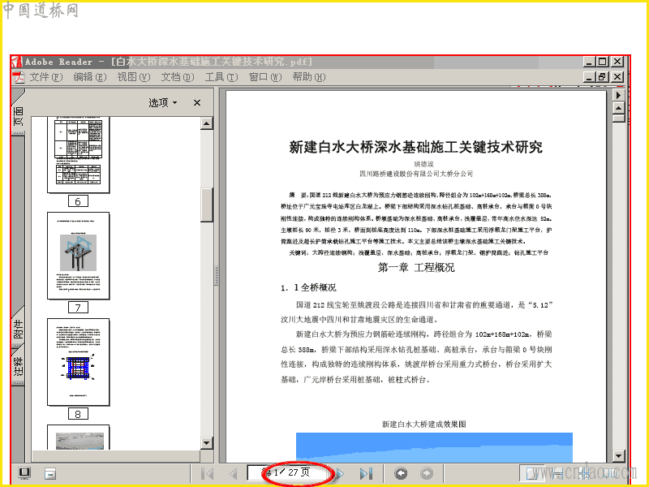Open the 窗口(W) menu
Screen dimensions: 649x487
point(265,77)
